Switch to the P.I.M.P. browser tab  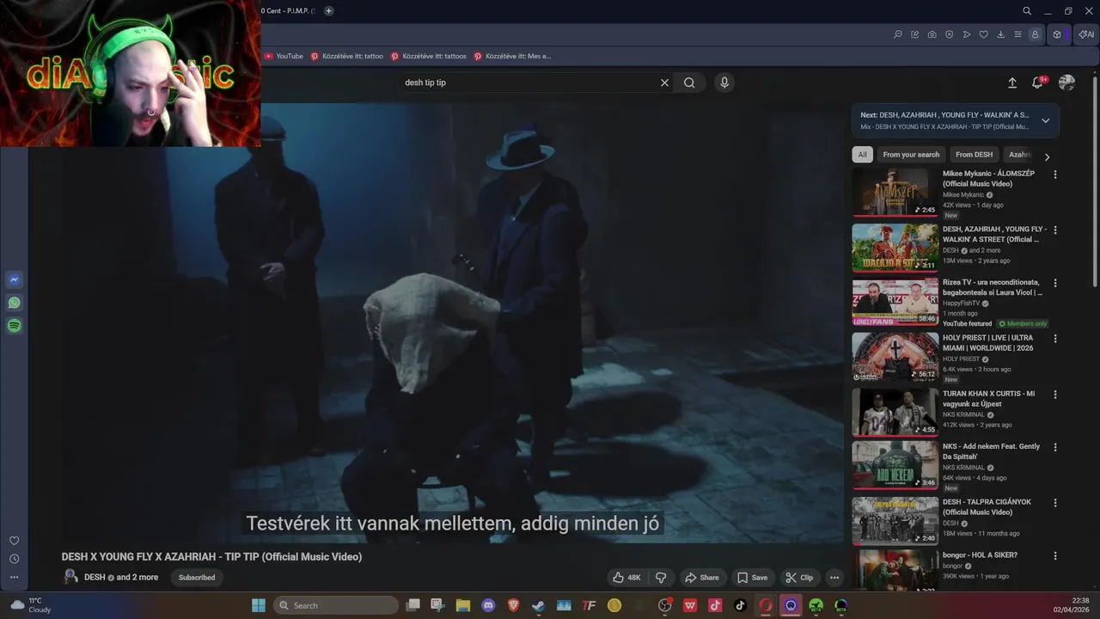pos(289,11)
